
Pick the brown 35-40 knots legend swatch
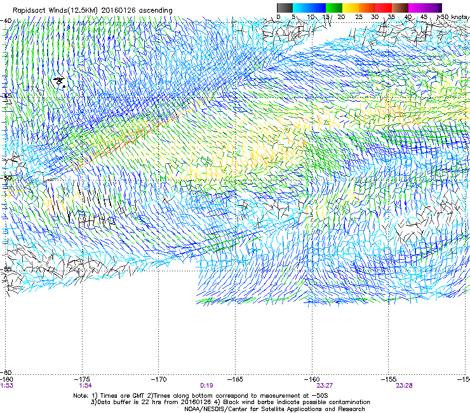(400, 8)
